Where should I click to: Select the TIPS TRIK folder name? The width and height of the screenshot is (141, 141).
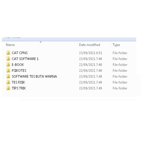19,88
